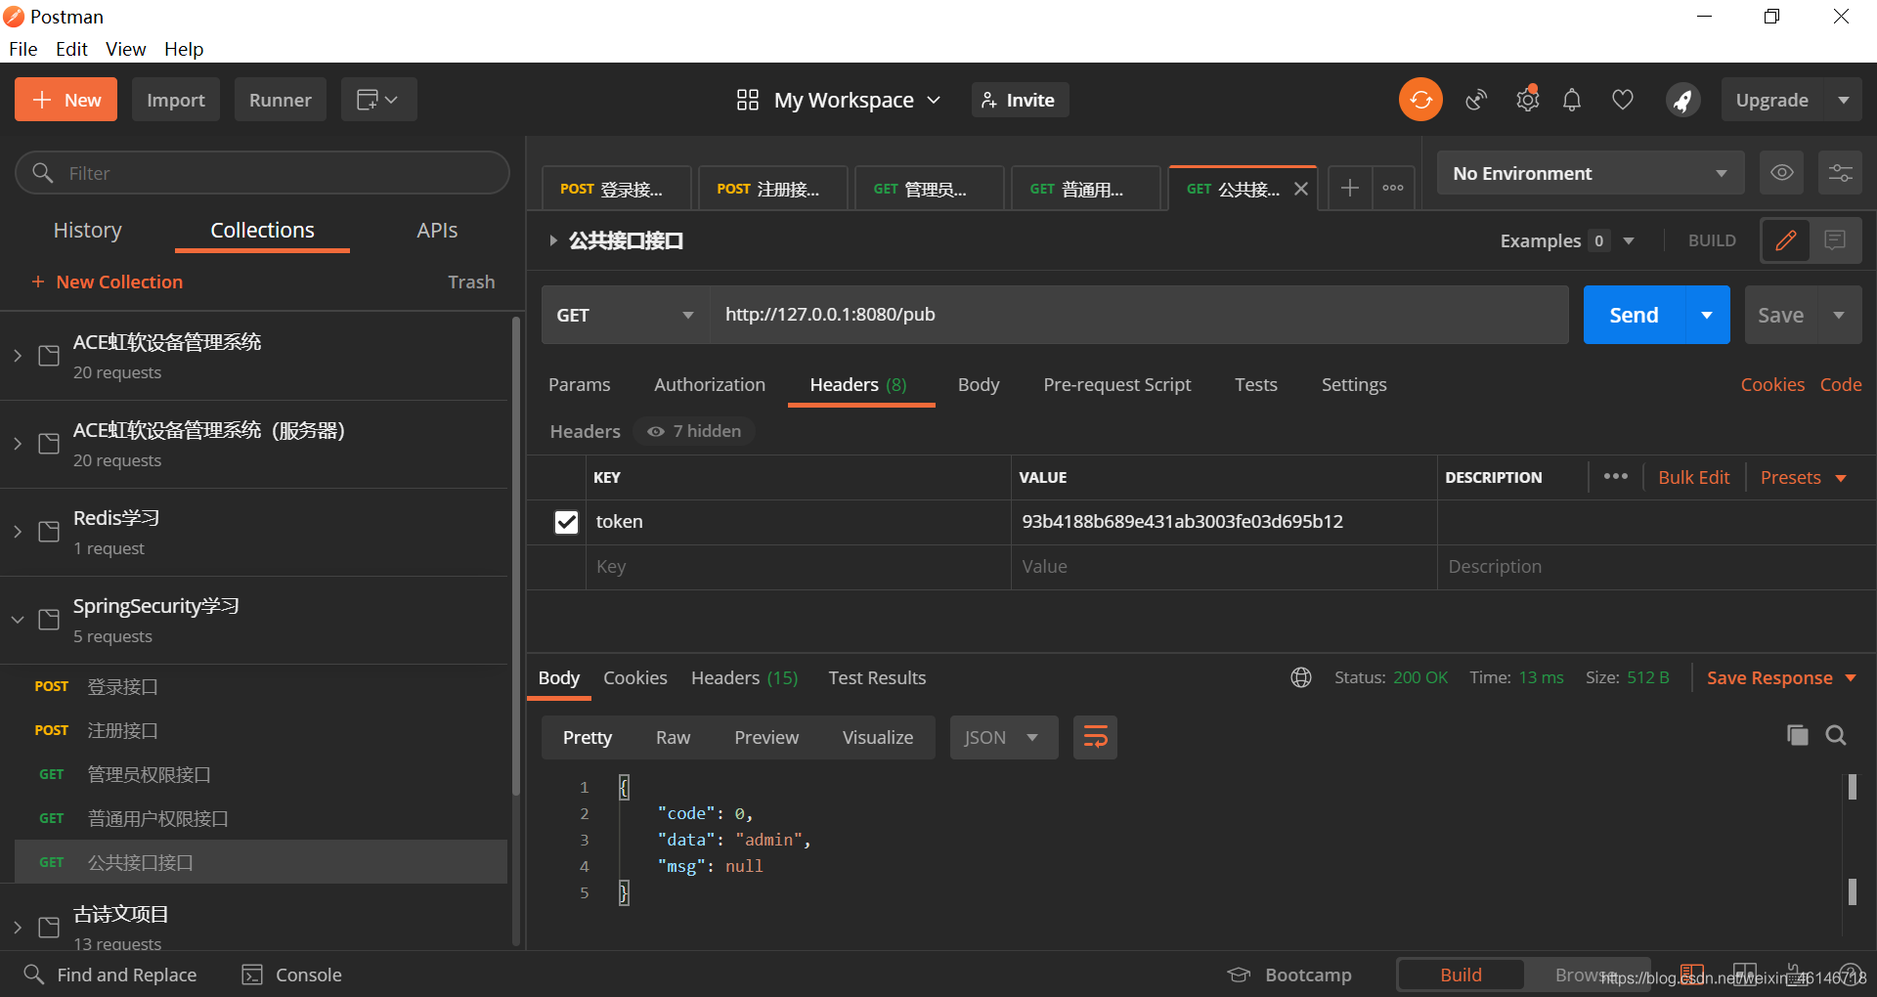This screenshot has height=997, width=1877.
Task: Click the sync status icon
Action: click(x=1420, y=100)
